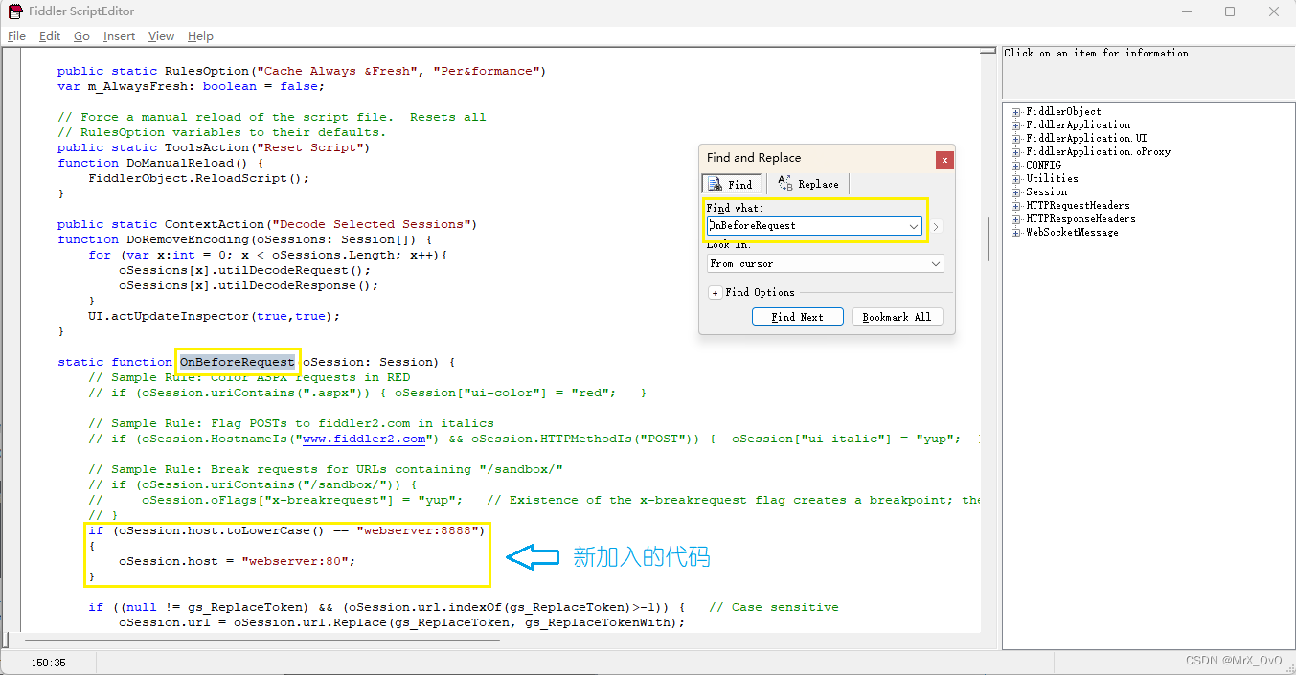
Task: Select the WebSocketMessage item in class tree
Action: click(x=1072, y=233)
